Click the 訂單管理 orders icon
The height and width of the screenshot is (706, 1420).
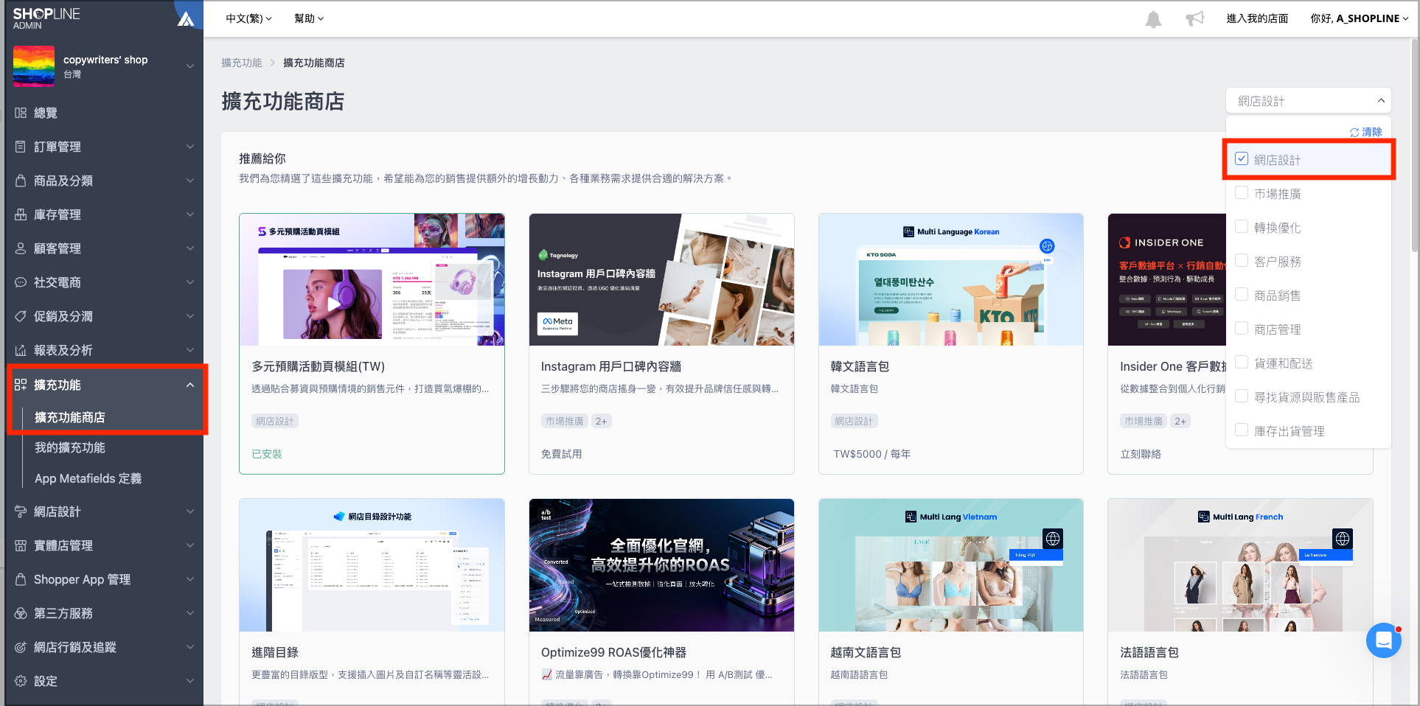[21, 147]
